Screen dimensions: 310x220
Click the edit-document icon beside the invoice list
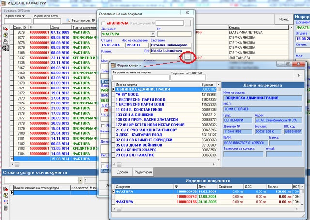[6, 35]
